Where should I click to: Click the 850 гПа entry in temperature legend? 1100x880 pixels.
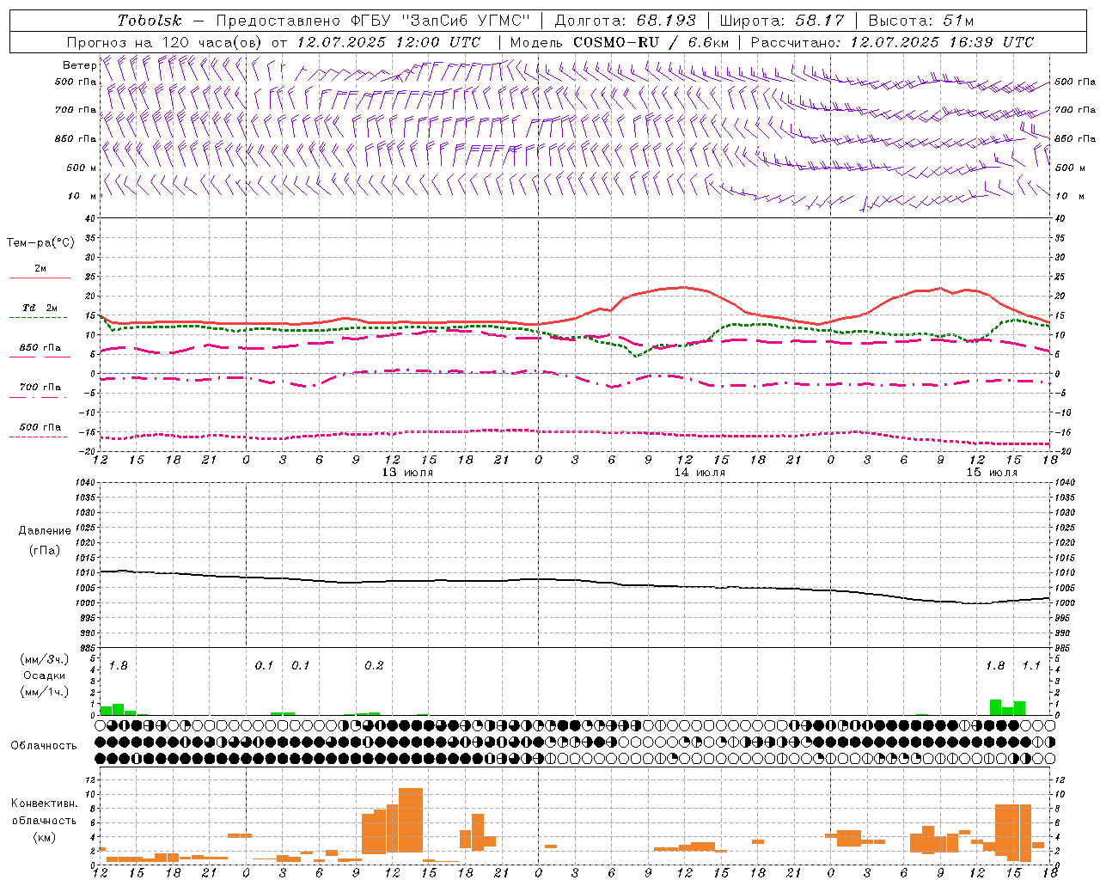(x=40, y=348)
